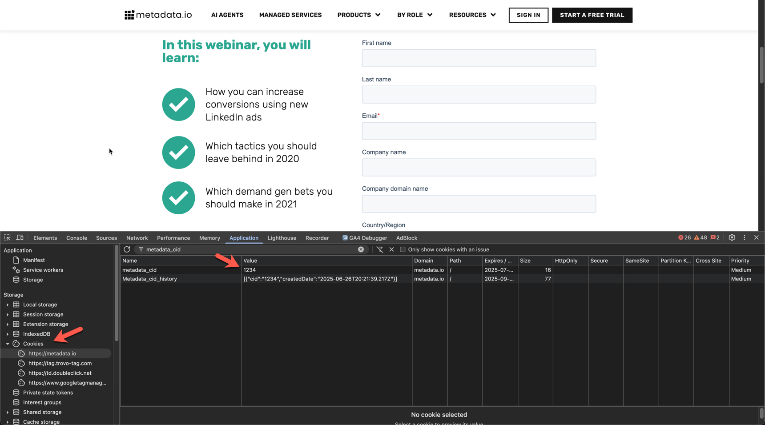
Task: Switch to the Console tab
Action: [76, 238]
